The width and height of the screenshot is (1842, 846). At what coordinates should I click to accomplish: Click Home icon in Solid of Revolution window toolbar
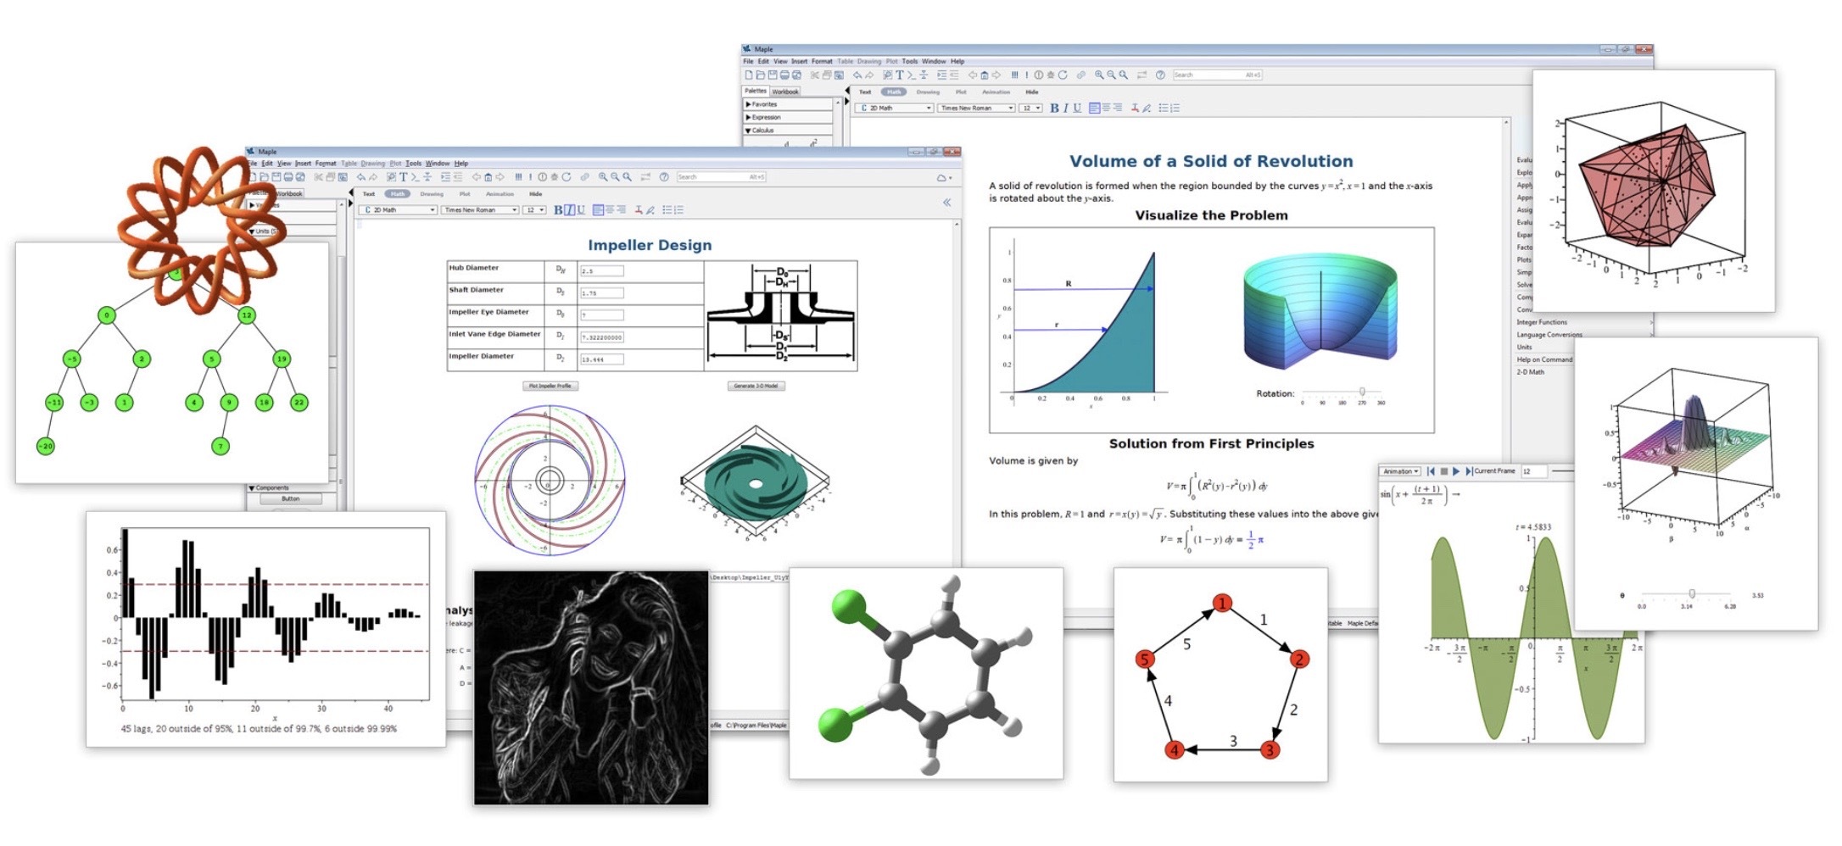(x=985, y=75)
